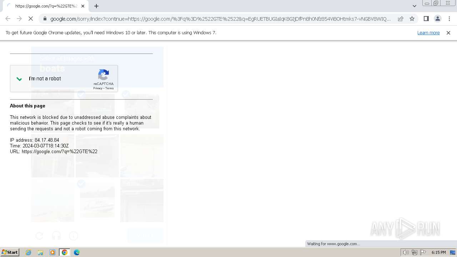Open the reCAPTCHA Privacy link
457x257 pixels.
pos(98,88)
